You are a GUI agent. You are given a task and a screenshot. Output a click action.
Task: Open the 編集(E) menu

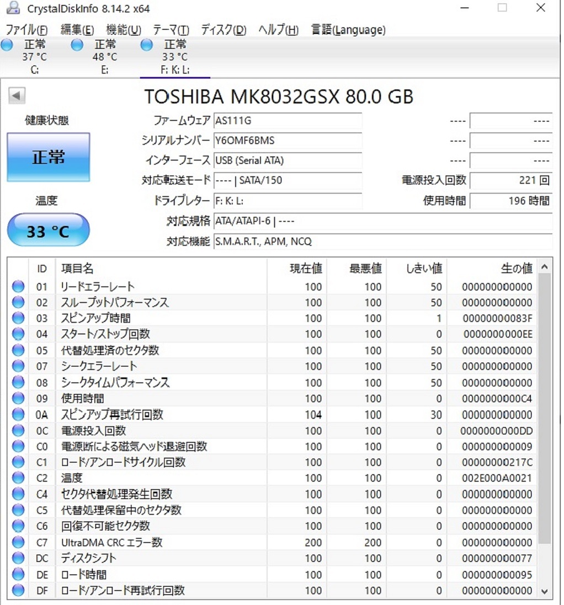(x=77, y=30)
